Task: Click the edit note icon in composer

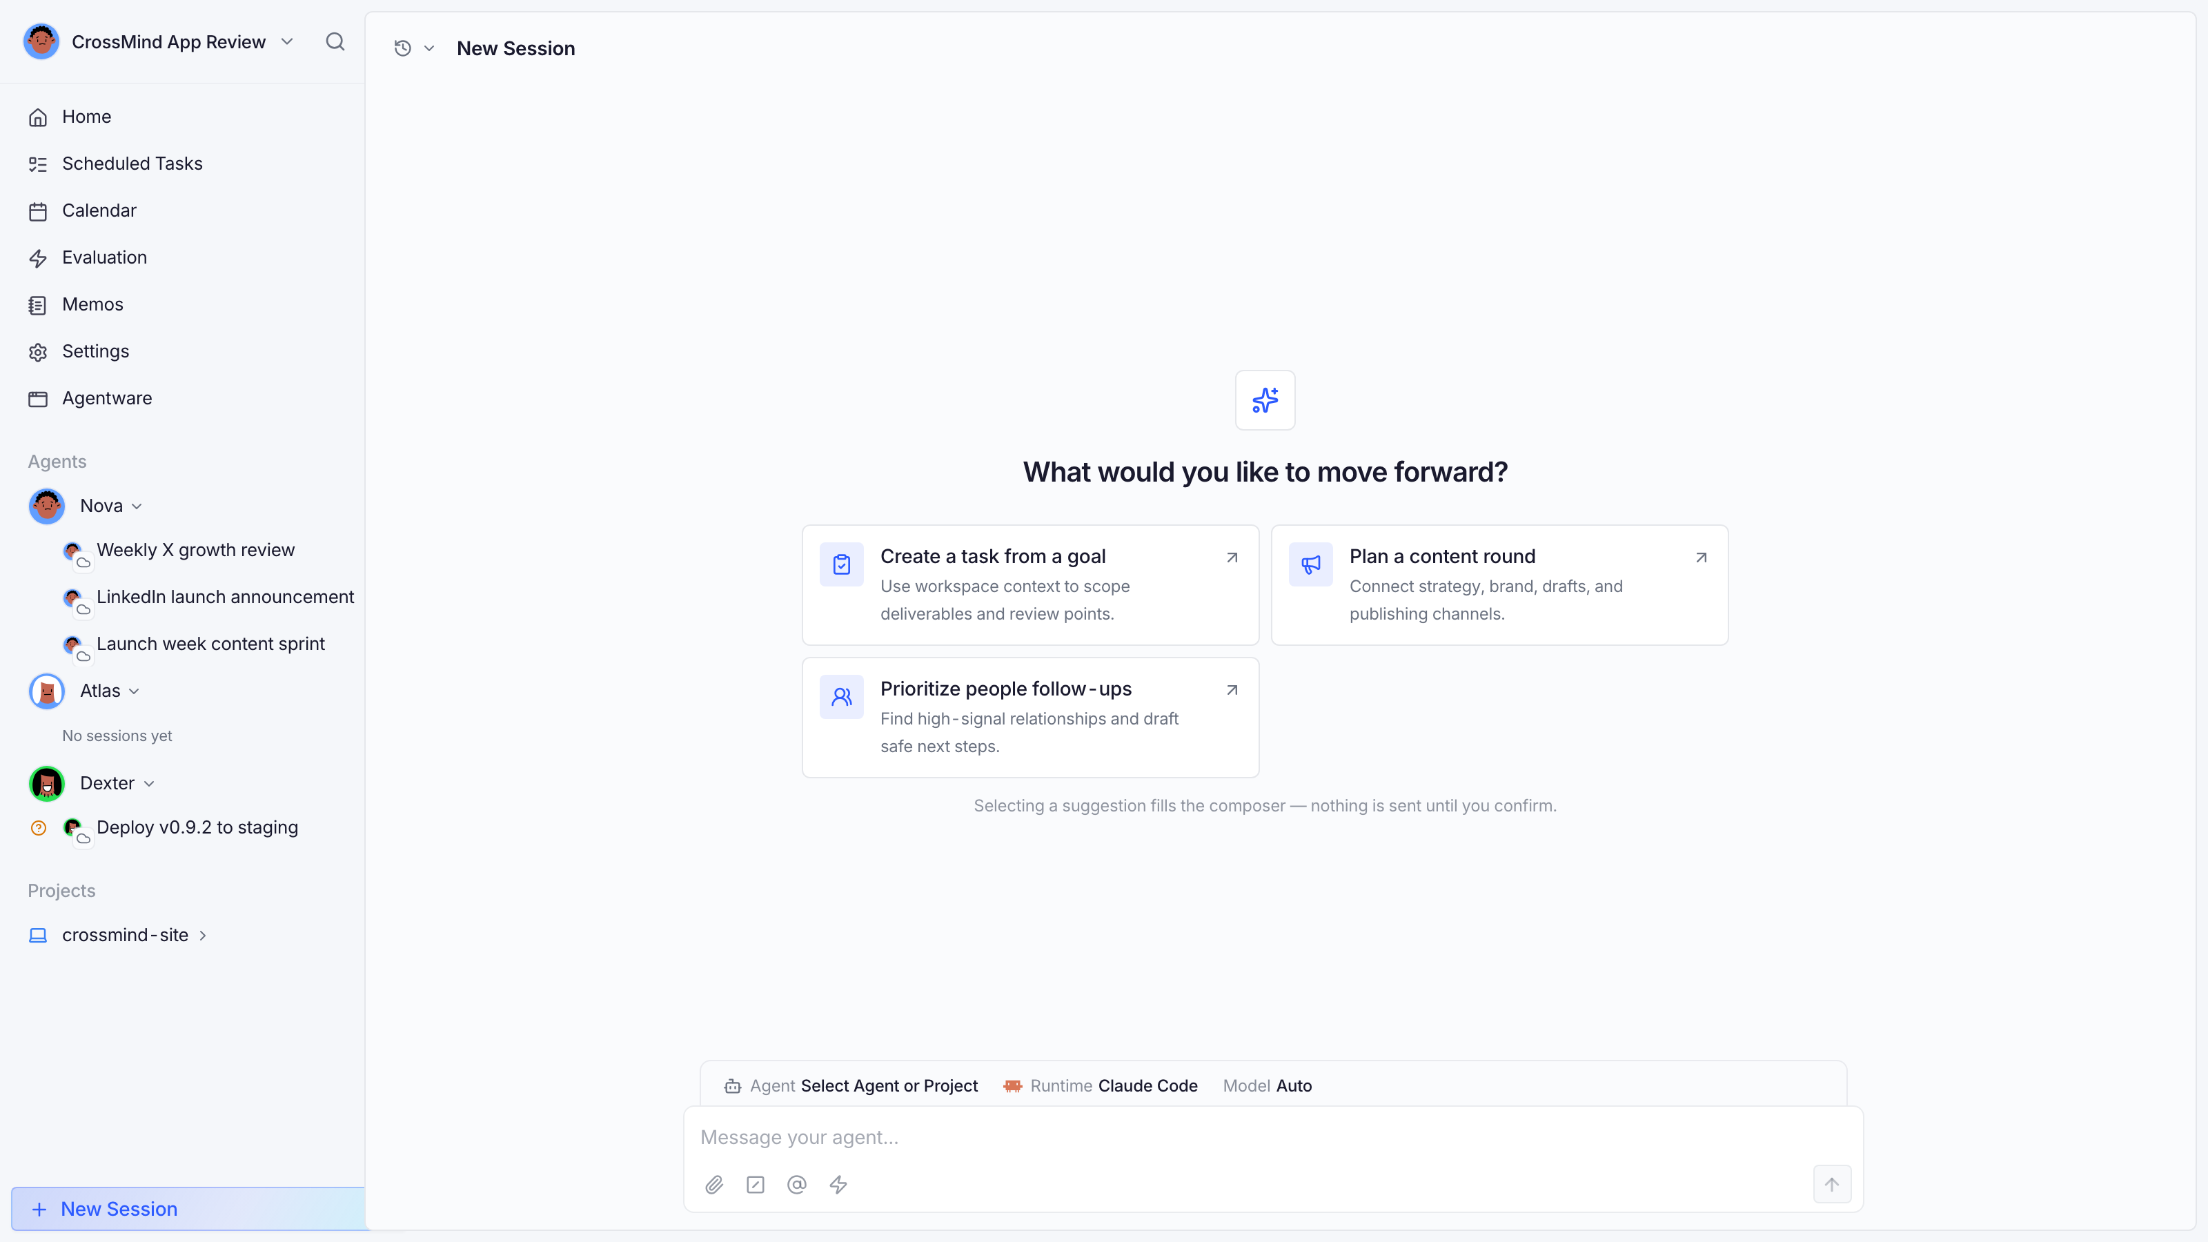Action: (x=755, y=1185)
